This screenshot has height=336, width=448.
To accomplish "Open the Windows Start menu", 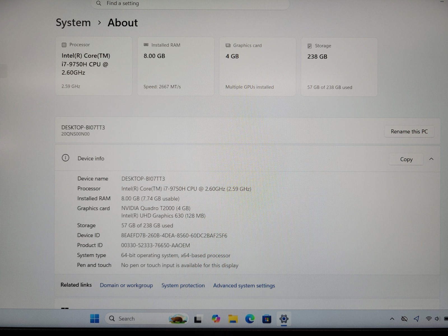I will pos(95,319).
